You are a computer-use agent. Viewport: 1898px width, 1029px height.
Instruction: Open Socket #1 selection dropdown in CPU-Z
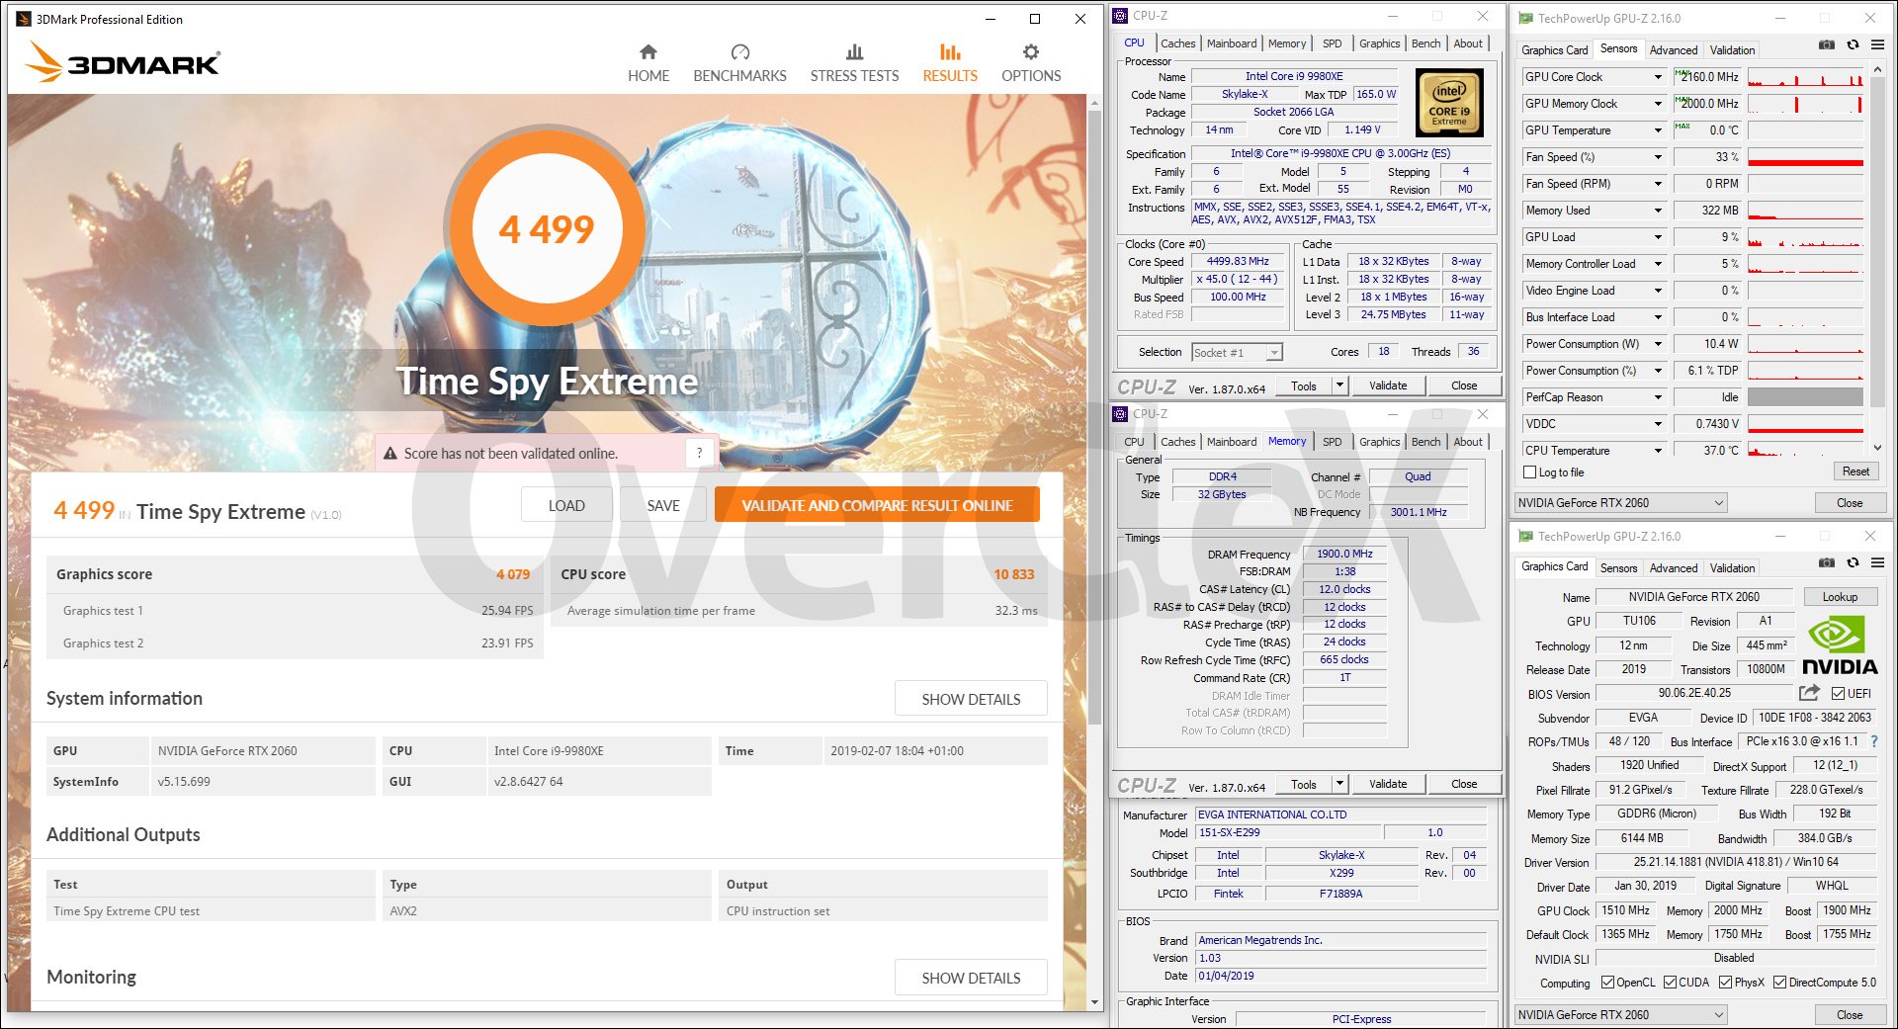1237,353
